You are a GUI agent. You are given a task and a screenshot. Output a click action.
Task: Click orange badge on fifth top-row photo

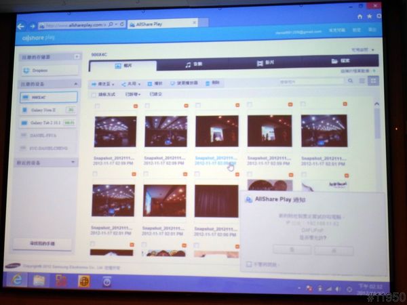(x=345, y=104)
